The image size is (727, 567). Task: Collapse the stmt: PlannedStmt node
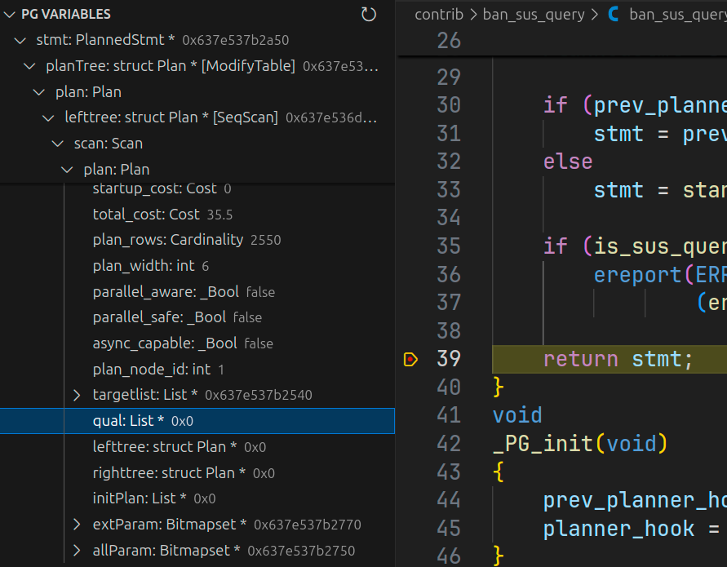[20, 40]
